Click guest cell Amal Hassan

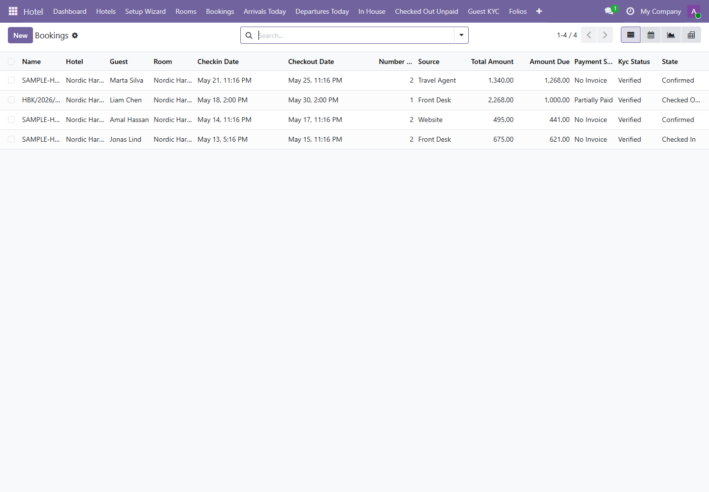(129, 120)
